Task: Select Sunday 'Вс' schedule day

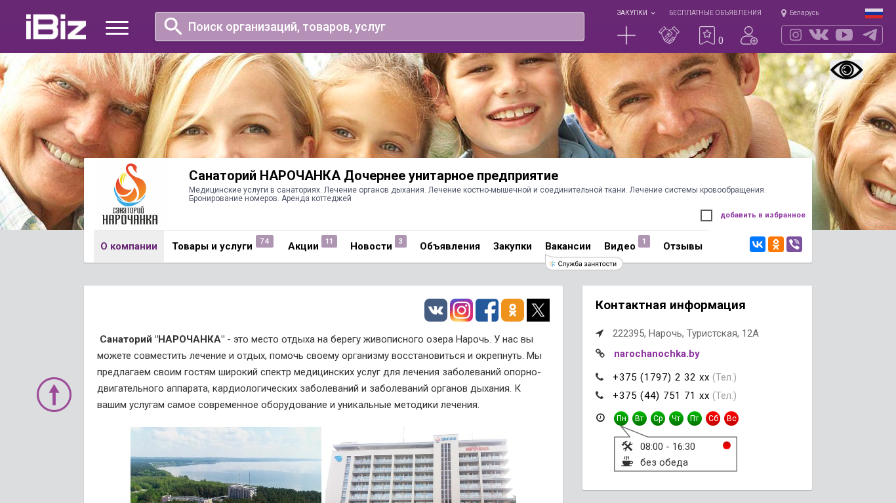Action: [x=731, y=419]
